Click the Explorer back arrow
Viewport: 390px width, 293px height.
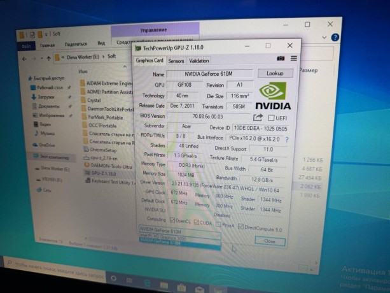click(x=24, y=59)
